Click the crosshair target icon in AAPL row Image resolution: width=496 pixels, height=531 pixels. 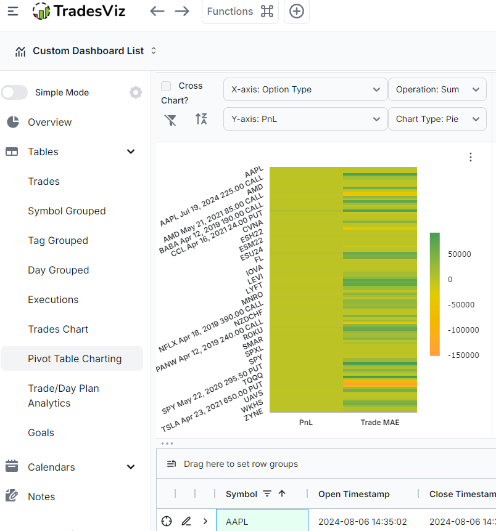click(167, 521)
